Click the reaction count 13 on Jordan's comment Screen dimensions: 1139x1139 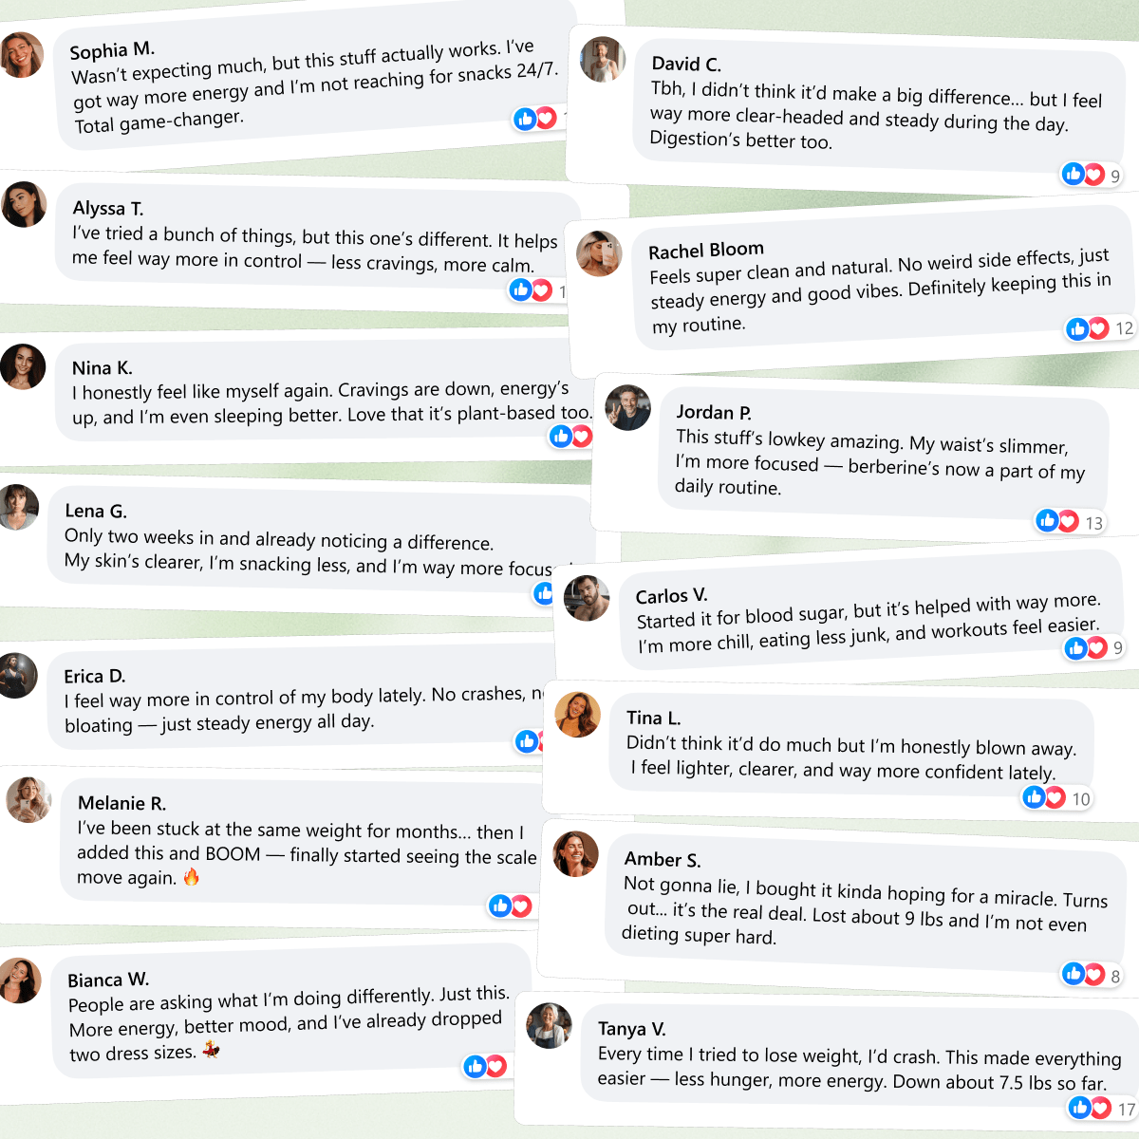click(1094, 523)
